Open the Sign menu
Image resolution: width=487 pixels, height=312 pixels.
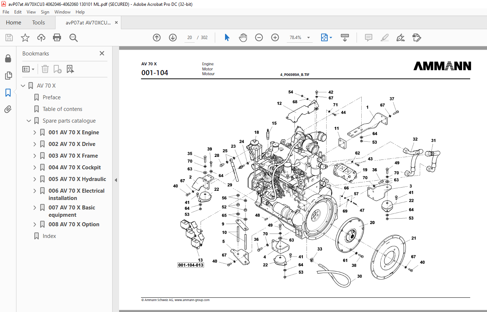coord(45,12)
